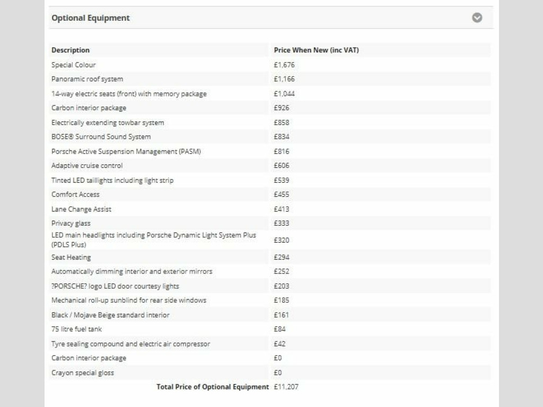Click the £11,207 total price value
543x407 pixels.
pos(286,387)
